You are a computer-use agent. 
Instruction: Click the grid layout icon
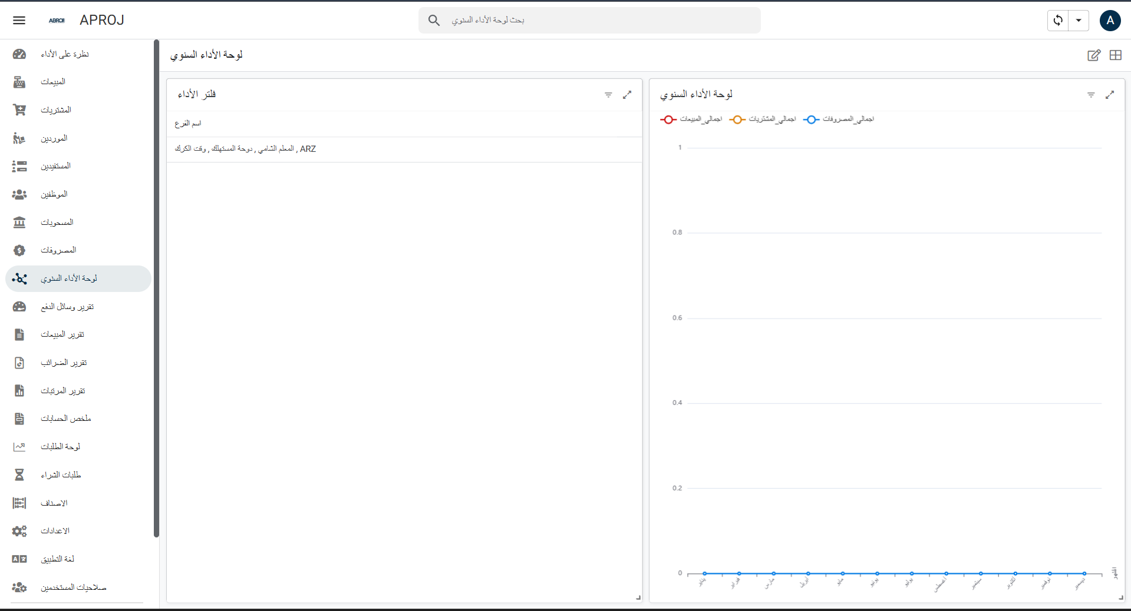(x=1115, y=55)
